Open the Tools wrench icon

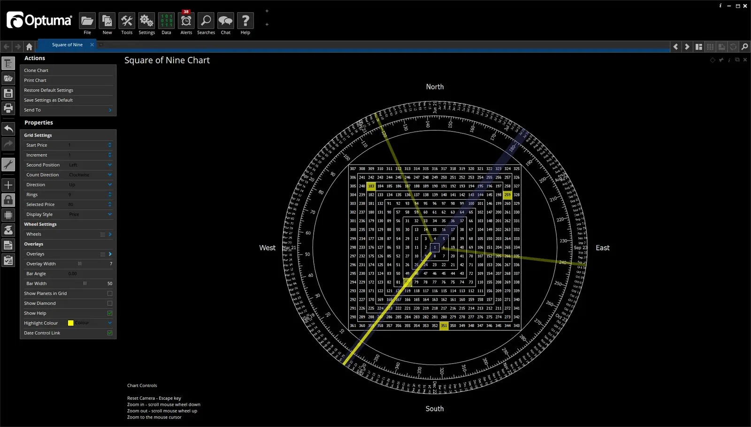coord(127,21)
